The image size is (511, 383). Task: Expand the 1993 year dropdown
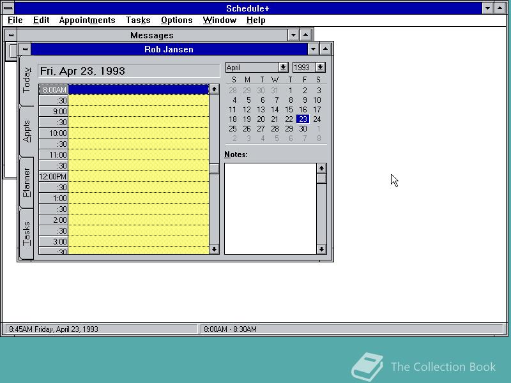[x=320, y=68]
